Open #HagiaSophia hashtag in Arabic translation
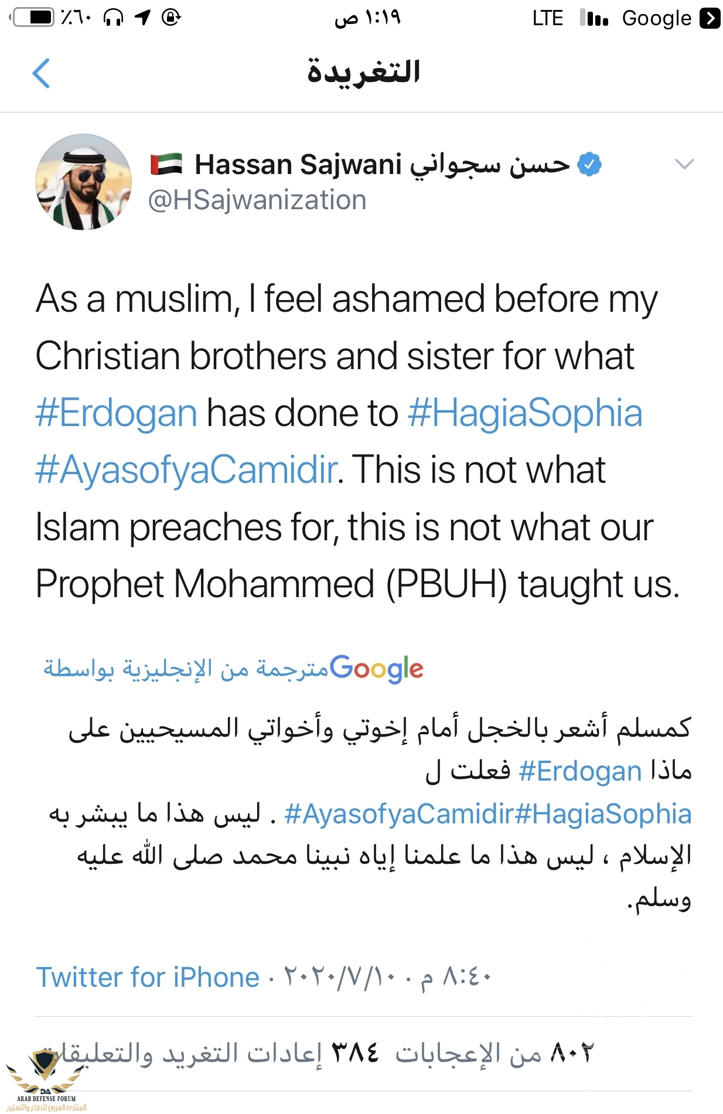 [x=603, y=814]
